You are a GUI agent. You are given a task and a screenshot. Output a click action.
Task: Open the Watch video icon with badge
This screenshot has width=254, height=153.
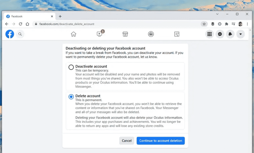click(x=100, y=34)
